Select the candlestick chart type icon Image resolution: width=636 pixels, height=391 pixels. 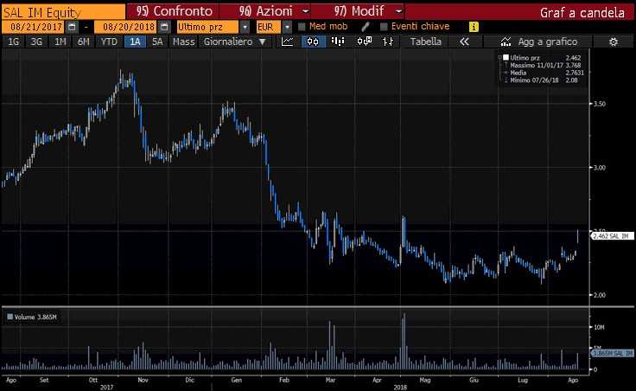pos(313,42)
